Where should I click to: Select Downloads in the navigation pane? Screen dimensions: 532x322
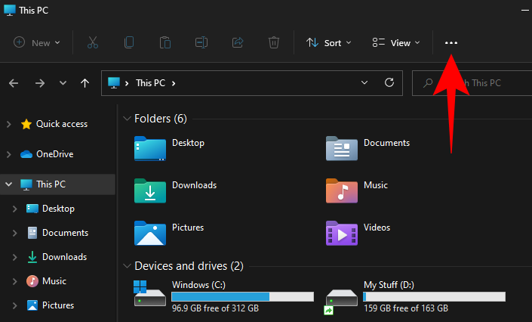click(63, 257)
